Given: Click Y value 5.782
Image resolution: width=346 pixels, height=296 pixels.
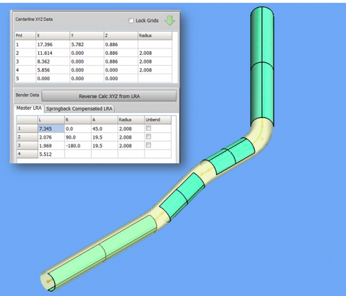Looking at the screenshot, I should coord(87,44).
